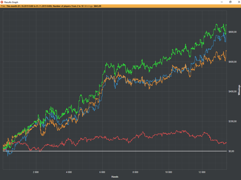Click the orange filter summary bar
Image resolution: width=241 pixels, height=180 pixels.
pyautogui.click(x=120, y=6)
